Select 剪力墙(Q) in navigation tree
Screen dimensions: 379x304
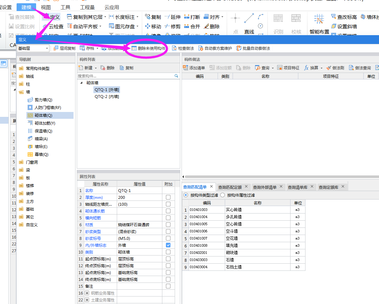click(x=43, y=100)
